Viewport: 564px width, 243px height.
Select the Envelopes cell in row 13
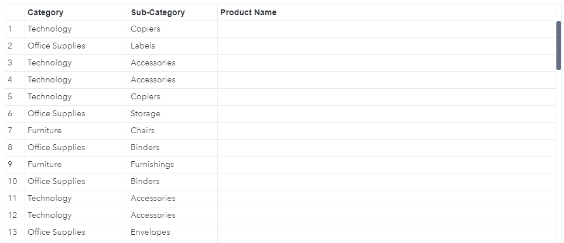151,232
